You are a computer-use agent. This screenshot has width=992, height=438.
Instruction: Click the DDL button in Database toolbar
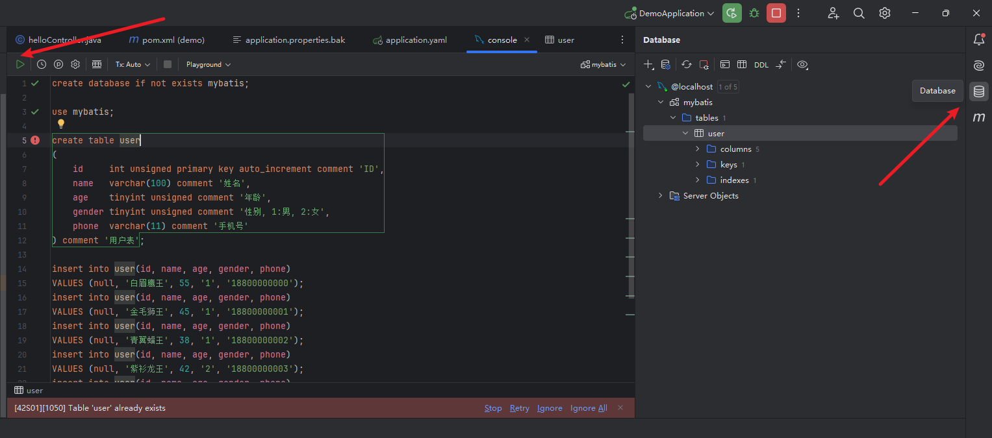pos(761,65)
